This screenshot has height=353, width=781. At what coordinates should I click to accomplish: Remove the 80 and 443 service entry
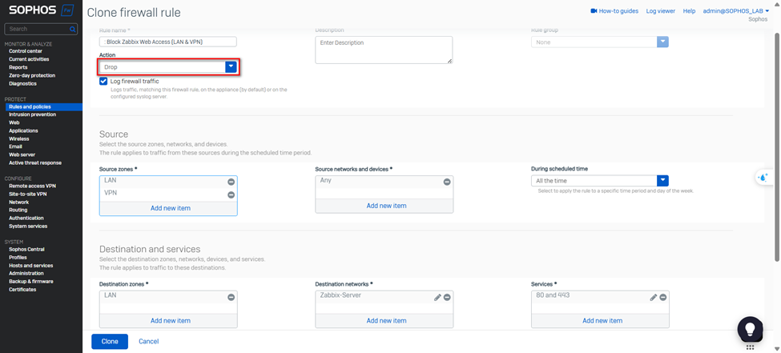click(663, 297)
